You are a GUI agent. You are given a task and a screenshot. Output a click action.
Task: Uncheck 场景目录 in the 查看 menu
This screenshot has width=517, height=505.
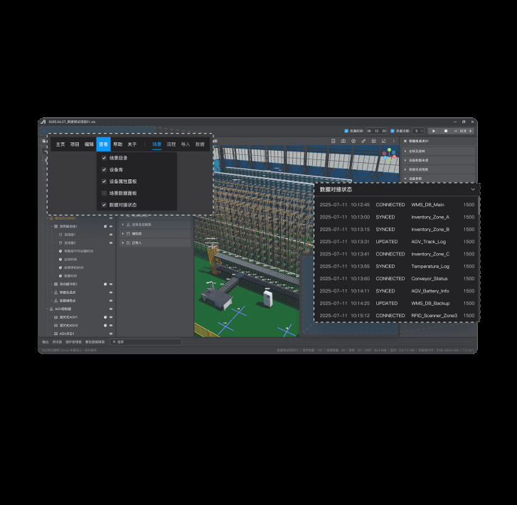(x=104, y=158)
